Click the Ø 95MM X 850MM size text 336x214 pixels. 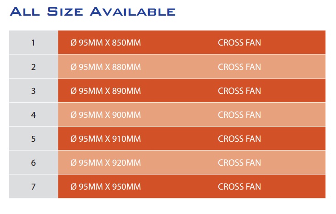coord(106,42)
